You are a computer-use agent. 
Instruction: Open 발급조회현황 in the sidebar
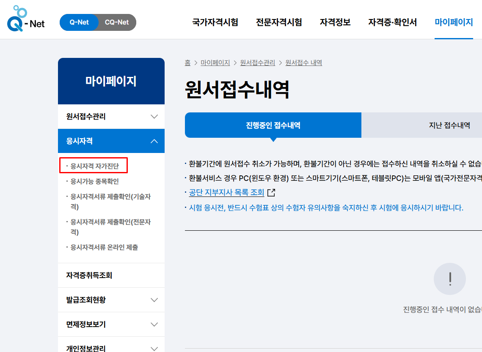[x=86, y=300]
